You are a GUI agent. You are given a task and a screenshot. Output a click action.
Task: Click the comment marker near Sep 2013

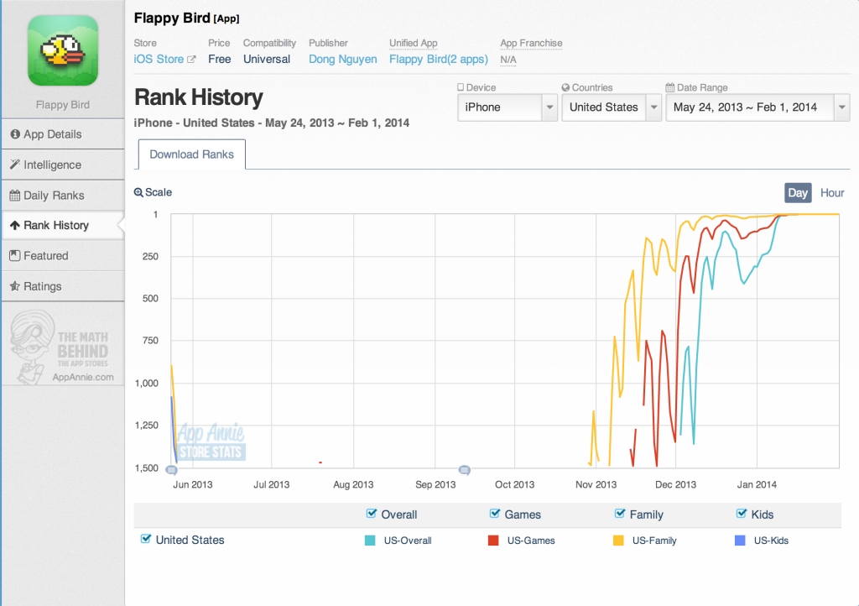465,469
